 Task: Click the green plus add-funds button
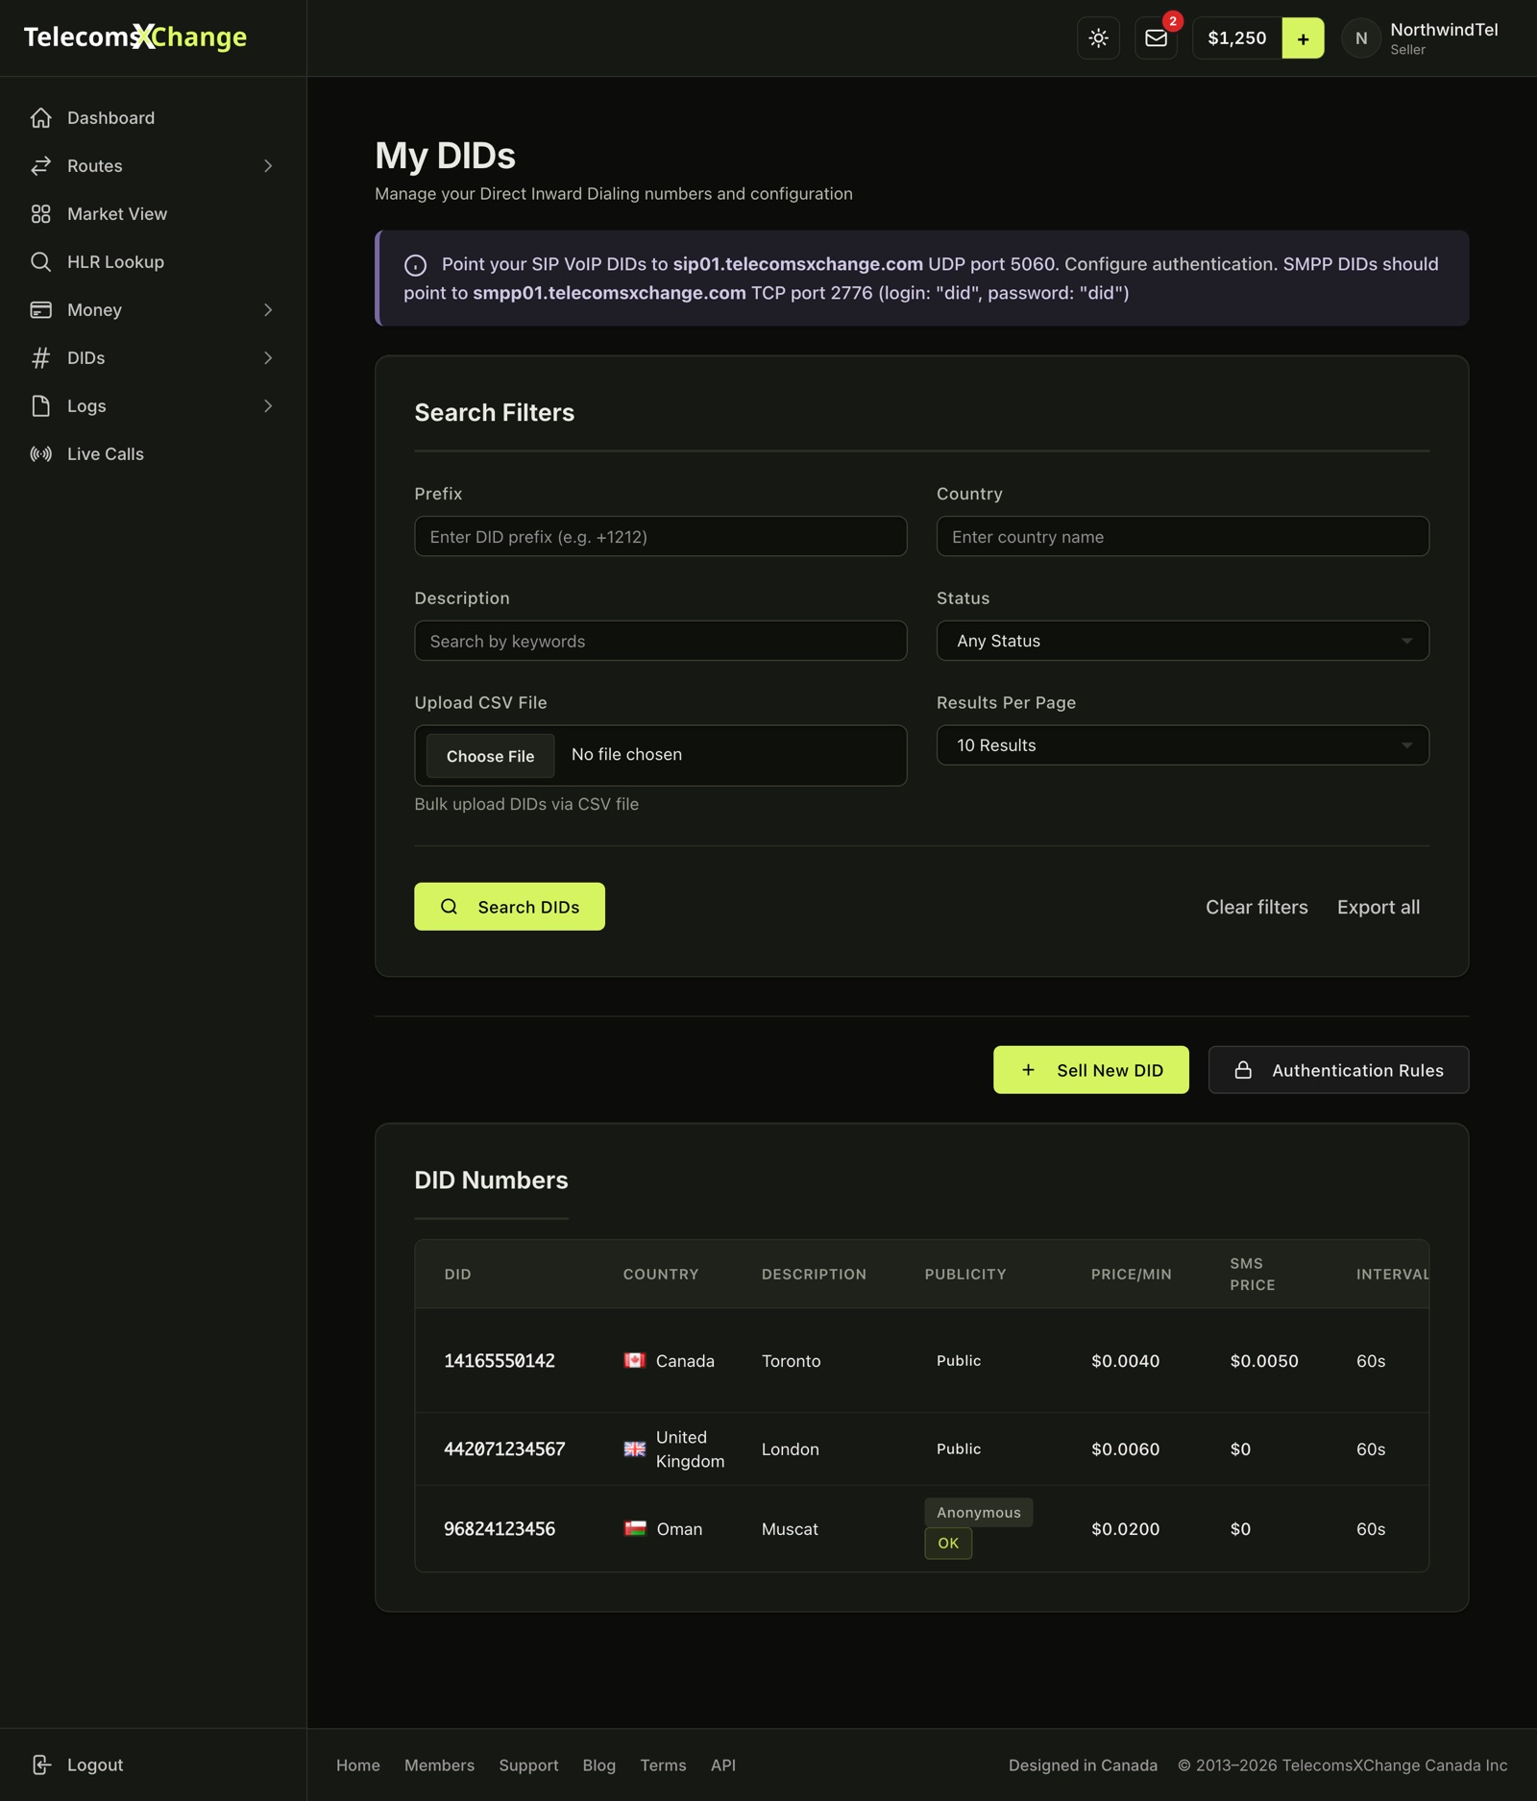pos(1303,38)
